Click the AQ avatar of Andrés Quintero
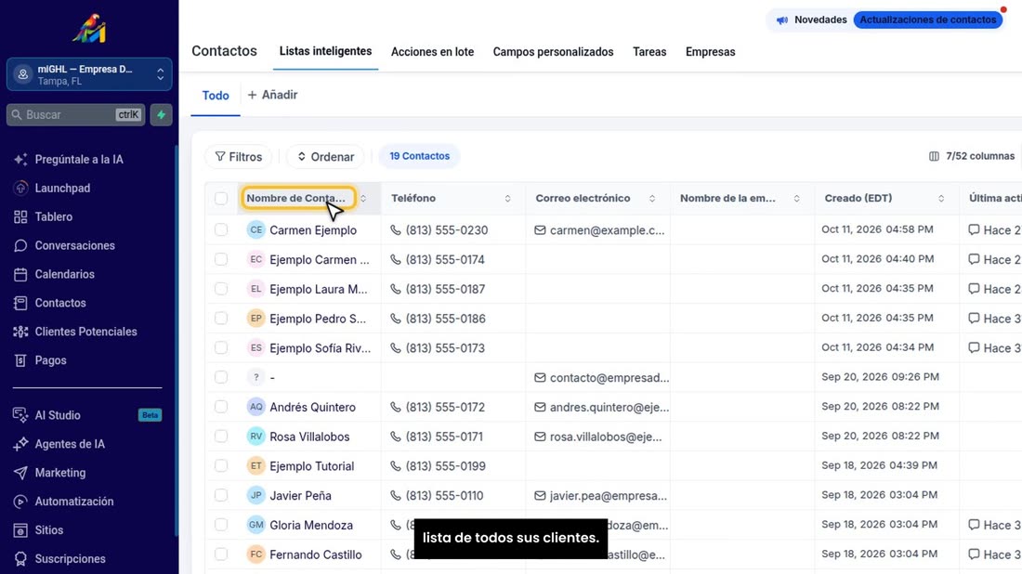 click(256, 407)
